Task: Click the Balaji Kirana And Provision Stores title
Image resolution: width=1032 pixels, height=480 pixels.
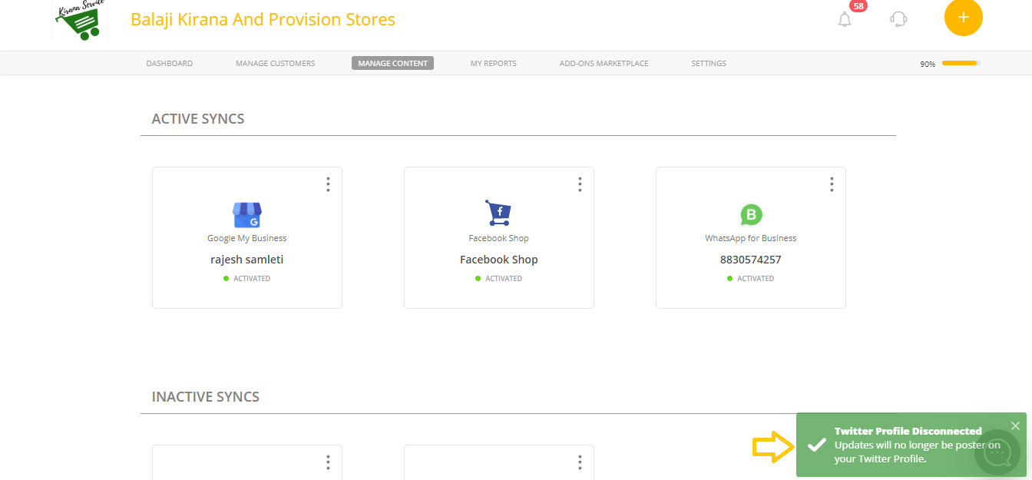Action: click(x=263, y=19)
